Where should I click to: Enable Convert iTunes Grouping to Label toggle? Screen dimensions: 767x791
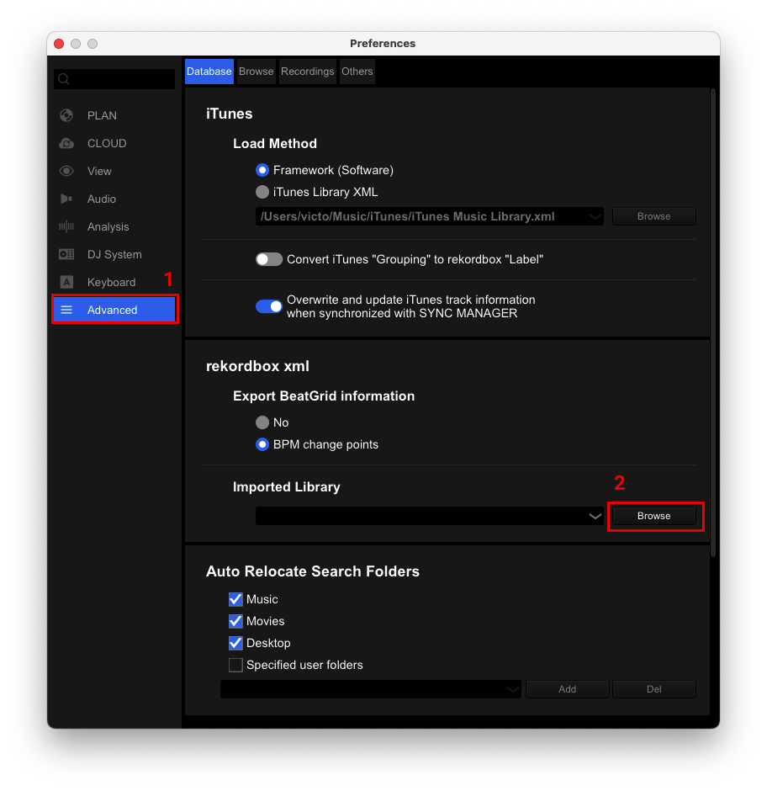[x=269, y=259]
